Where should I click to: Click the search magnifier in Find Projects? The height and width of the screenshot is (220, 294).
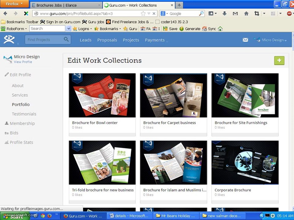pos(66,39)
